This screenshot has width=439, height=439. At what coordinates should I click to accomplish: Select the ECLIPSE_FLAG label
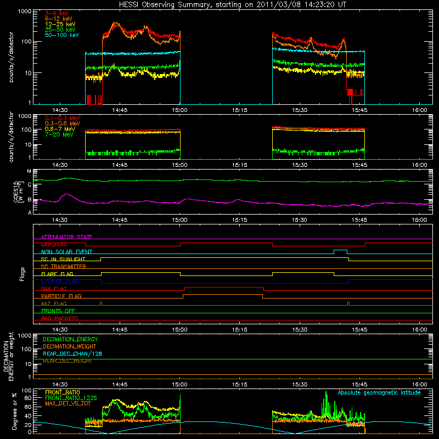coord(60,282)
